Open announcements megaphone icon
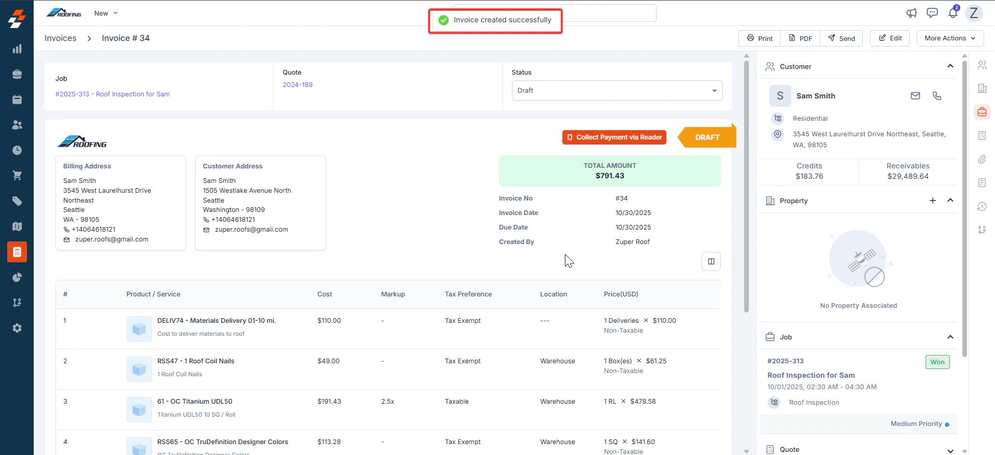Screen dimensions: 995x455 pos(912,13)
